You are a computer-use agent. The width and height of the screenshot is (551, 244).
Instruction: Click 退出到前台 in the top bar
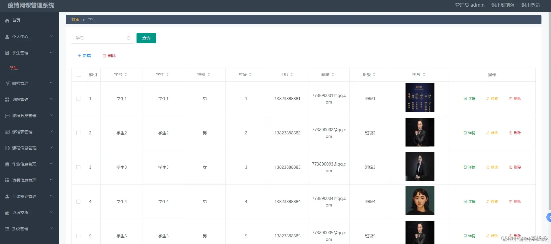click(x=503, y=5)
